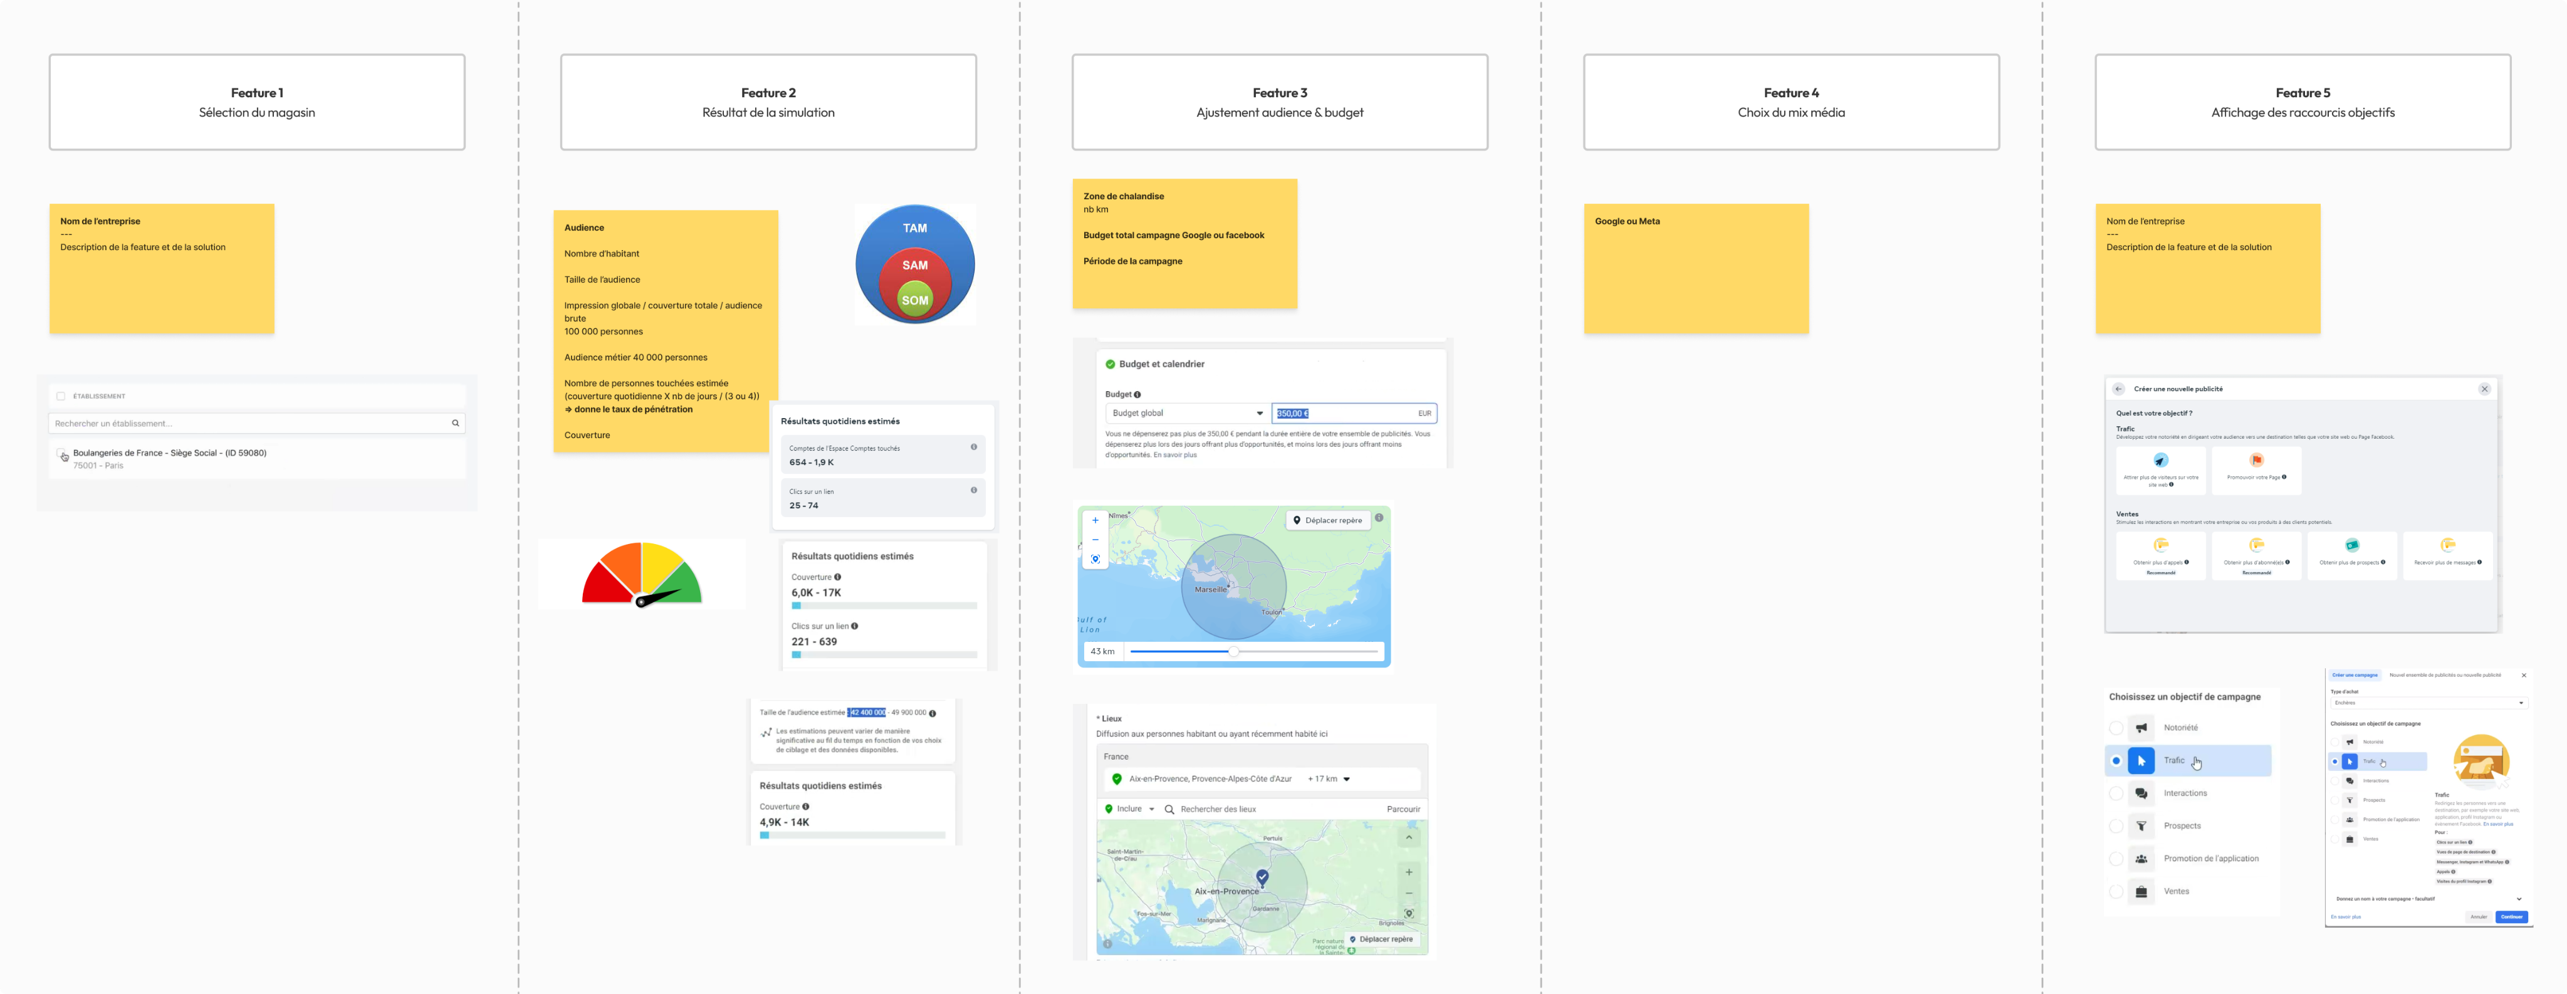2567x994 pixels.
Task: Select the Notoriété radio objective
Action: click(x=2116, y=728)
